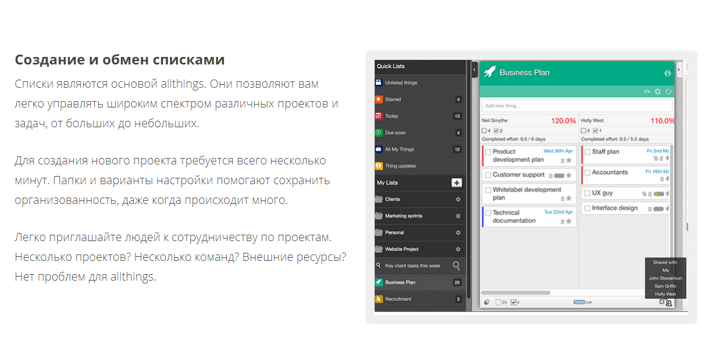Click the shared people icon in status bar
The width and height of the screenshot is (705, 348).
click(x=669, y=303)
